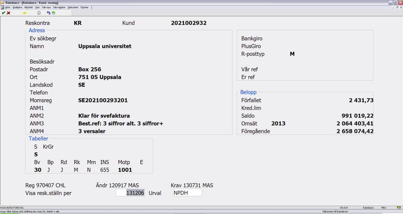Screen dimensions: 403x214
Task: Click Förfallet amount 2 431,73
Action: click(x=361, y=100)
